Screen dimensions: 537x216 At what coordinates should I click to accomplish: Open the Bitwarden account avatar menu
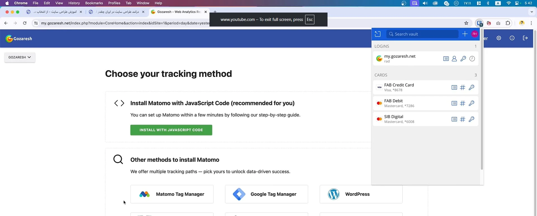tap(475, 34)
